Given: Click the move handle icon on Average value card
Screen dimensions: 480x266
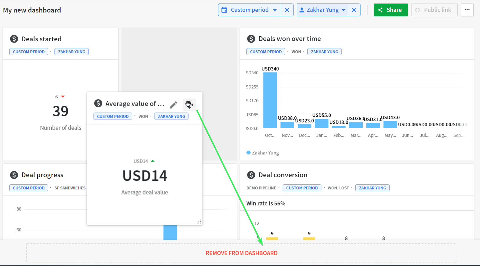Looking at the screenshot, I should point(189,105).
